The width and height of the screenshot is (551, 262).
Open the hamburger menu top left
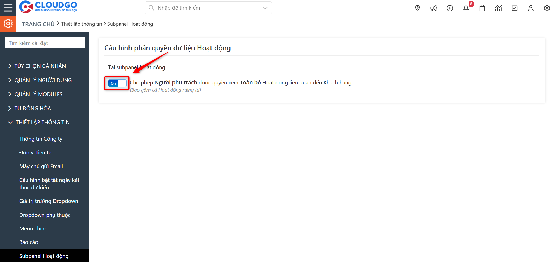click(x=8, y=8)
